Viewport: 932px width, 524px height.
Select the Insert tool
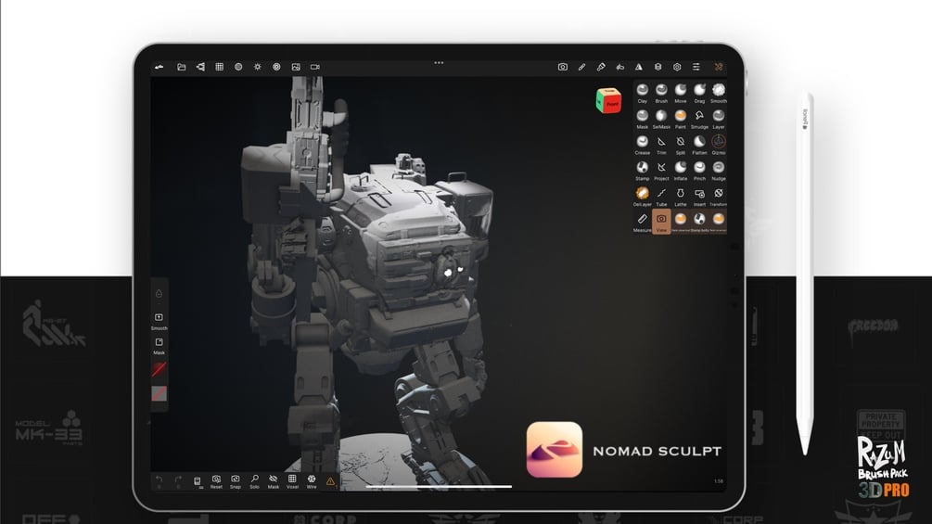(699, 196)
